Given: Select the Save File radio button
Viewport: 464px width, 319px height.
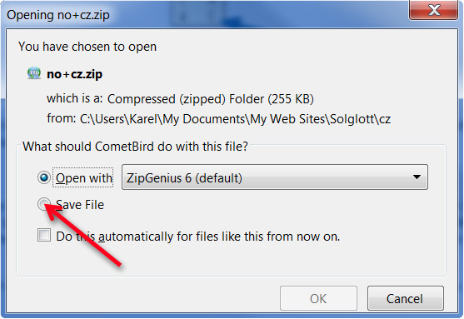Looking at the screenshot, I should click(44, 204).
